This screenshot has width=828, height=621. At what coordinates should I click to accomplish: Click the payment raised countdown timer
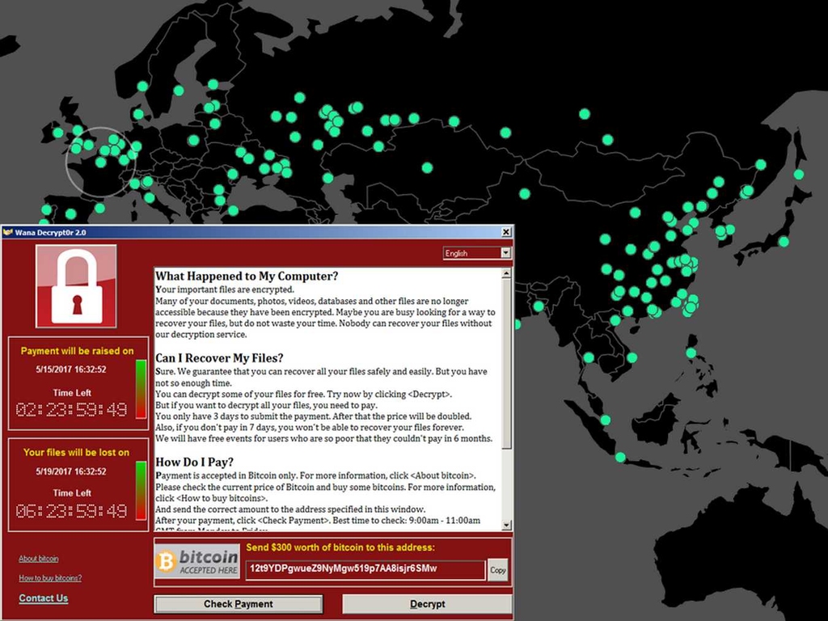(x=71, y=410)
